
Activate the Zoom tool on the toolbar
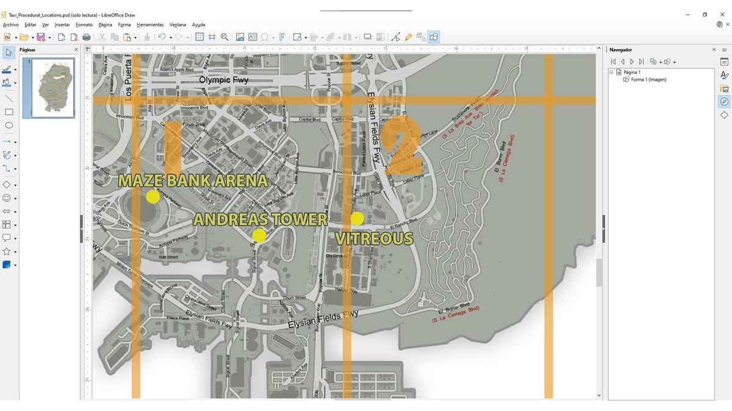pos(224,37)
